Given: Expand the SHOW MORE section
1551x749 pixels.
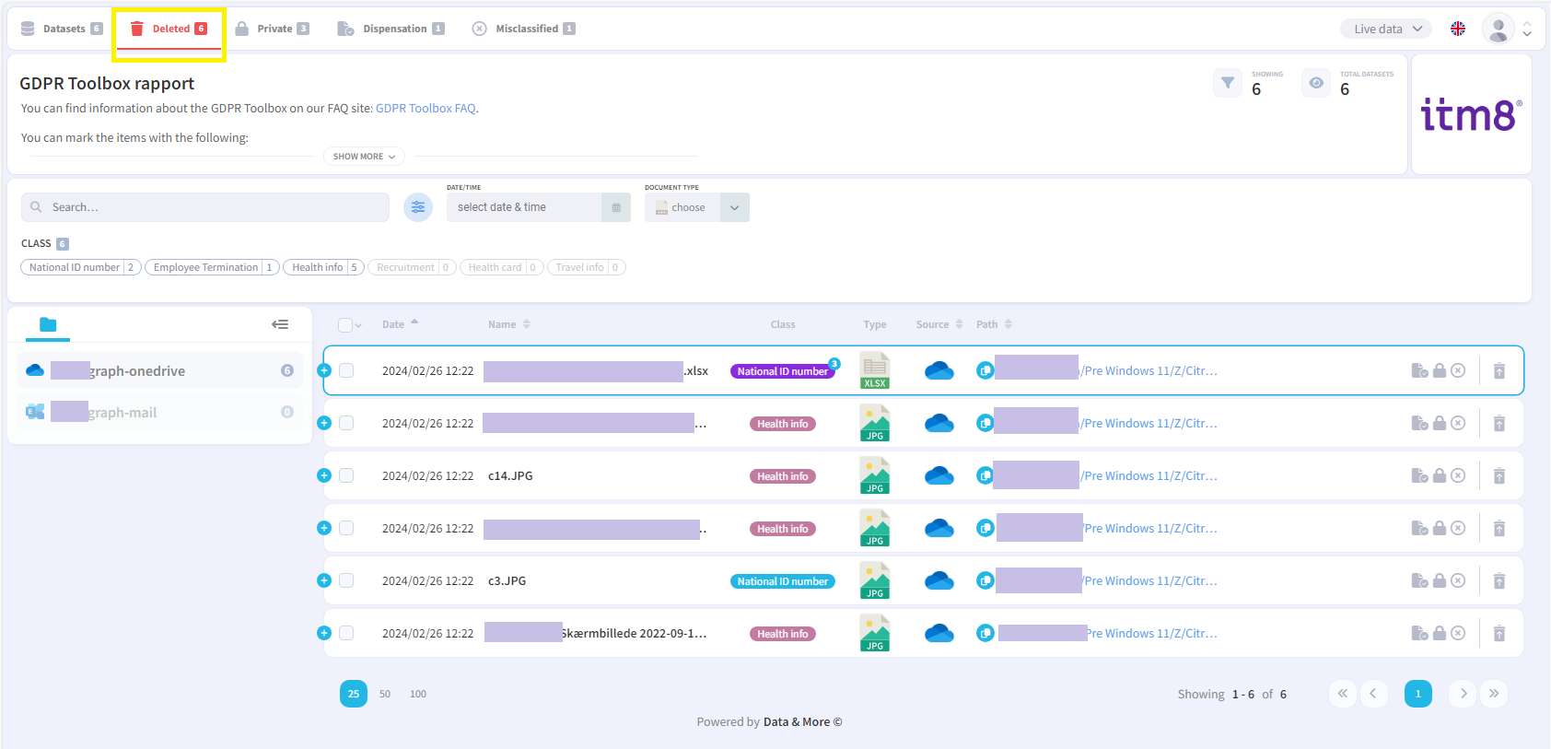Looking at the screenshot, I should click(x=364, y=157).
